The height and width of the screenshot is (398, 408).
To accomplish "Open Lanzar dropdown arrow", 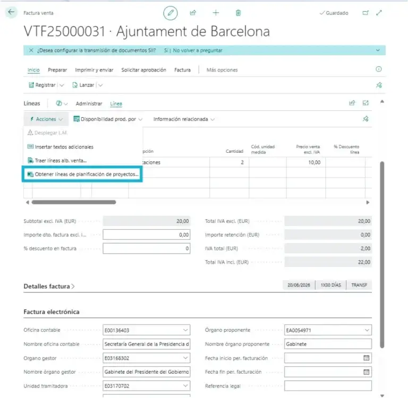I will 100,85.
